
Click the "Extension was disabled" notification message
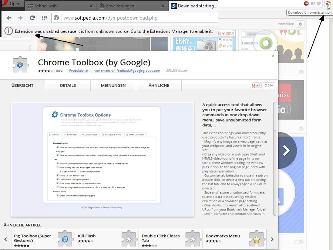tap(114, 31)
